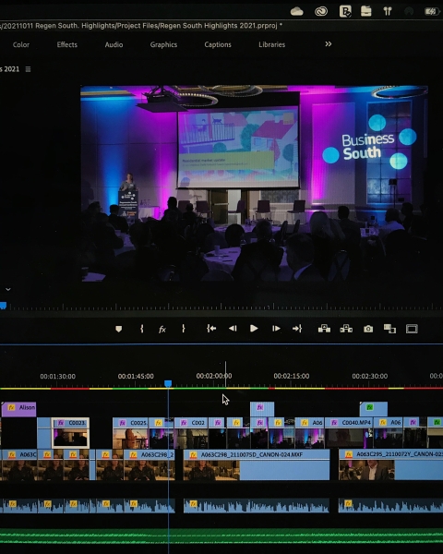This screenshot has width=443, height=554.
Task: Click the 00:01:30:00 mark on the ruler
Action: [57, 377]
